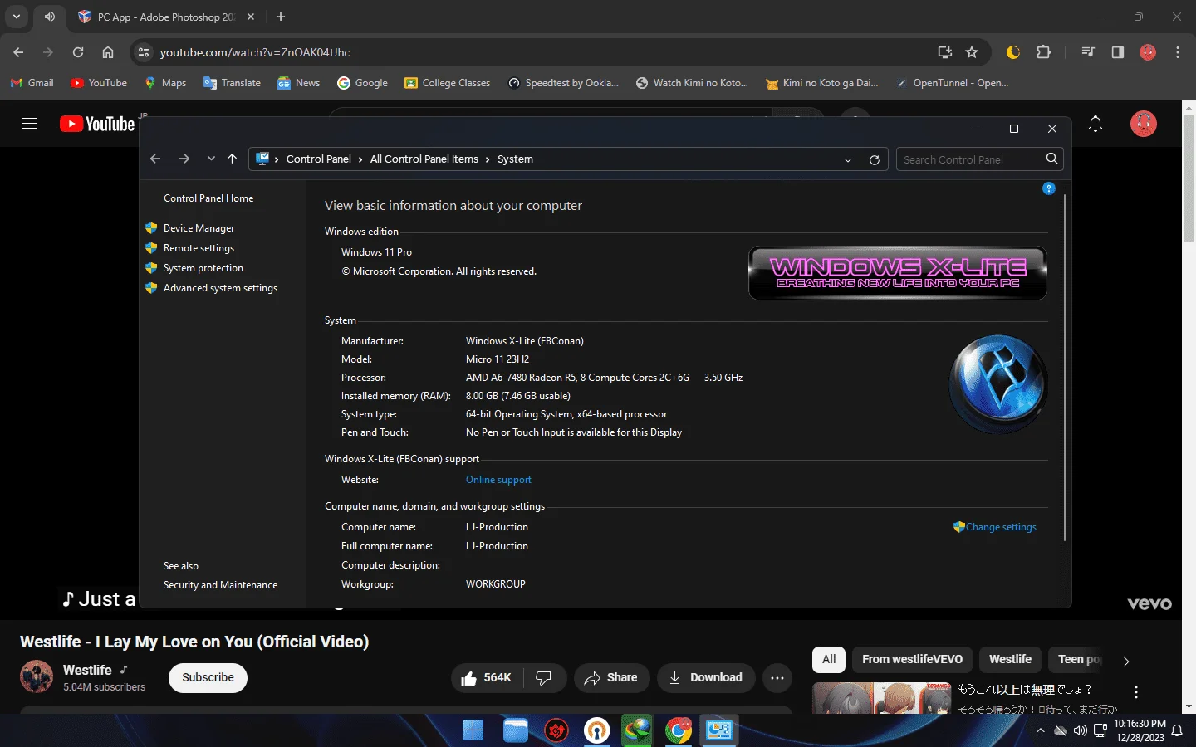1196x747 pixels.
Task: Open Gmail bookmark
Action: (32, 83)
